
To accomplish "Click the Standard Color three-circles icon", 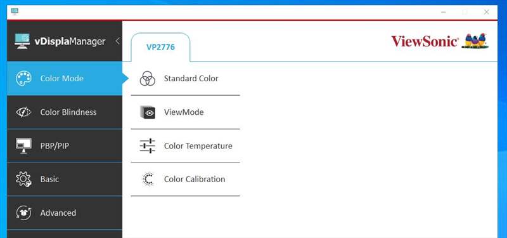I will coord(148,79).
